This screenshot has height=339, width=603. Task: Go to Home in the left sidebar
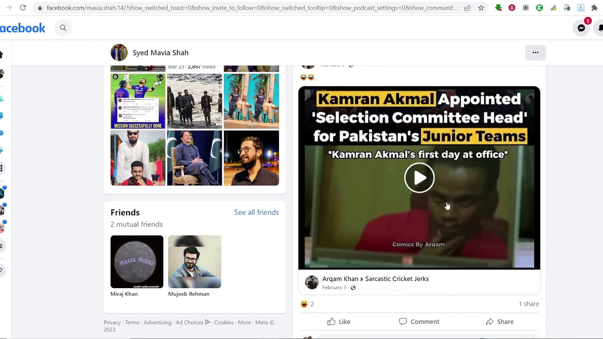(x=1, y=55)
